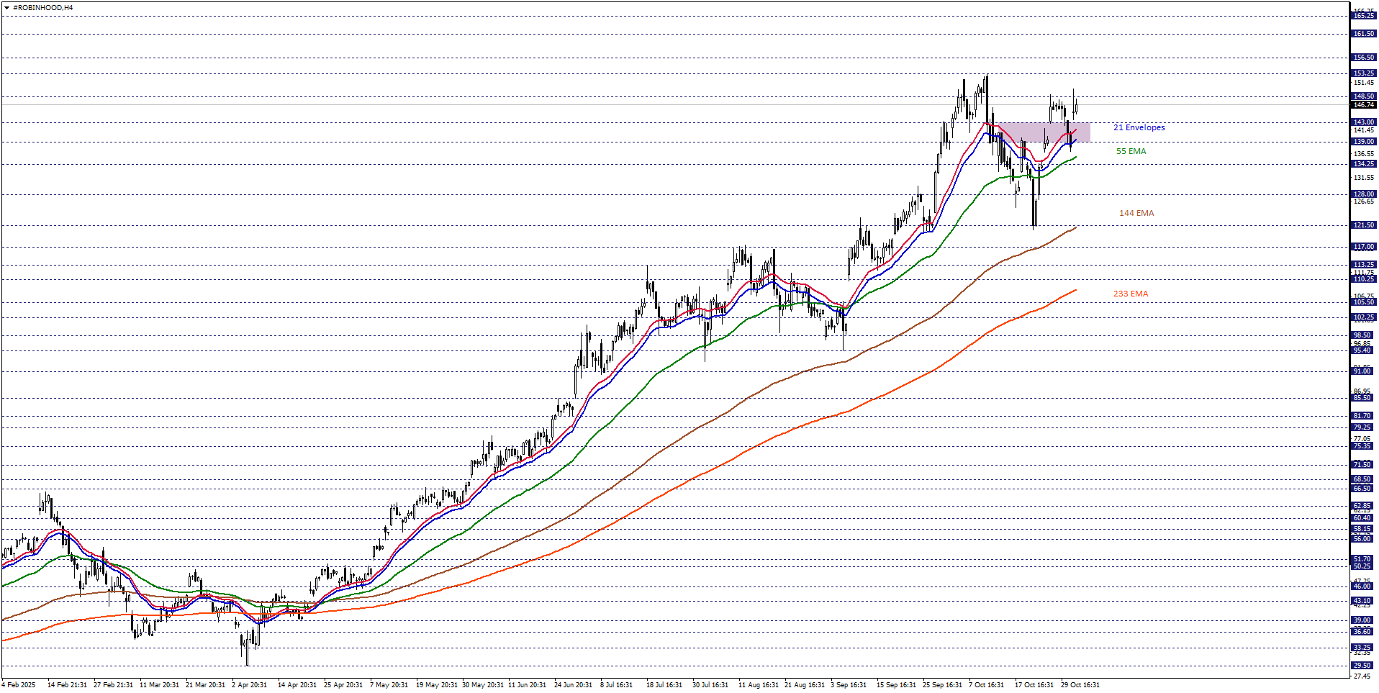
Task: Click the current price tag 146.74
Action: (x=1363, y=105)
